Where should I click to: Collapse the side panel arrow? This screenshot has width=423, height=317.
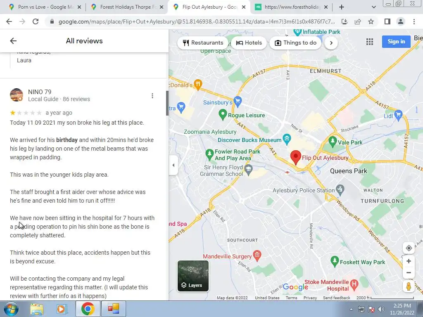(173, 165)
